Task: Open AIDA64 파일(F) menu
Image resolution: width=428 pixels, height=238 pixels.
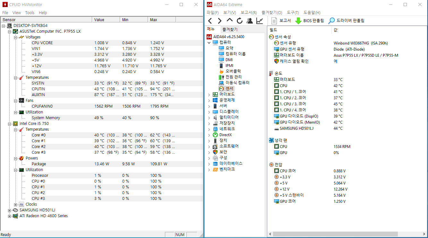Action: [x=212, y=13]
